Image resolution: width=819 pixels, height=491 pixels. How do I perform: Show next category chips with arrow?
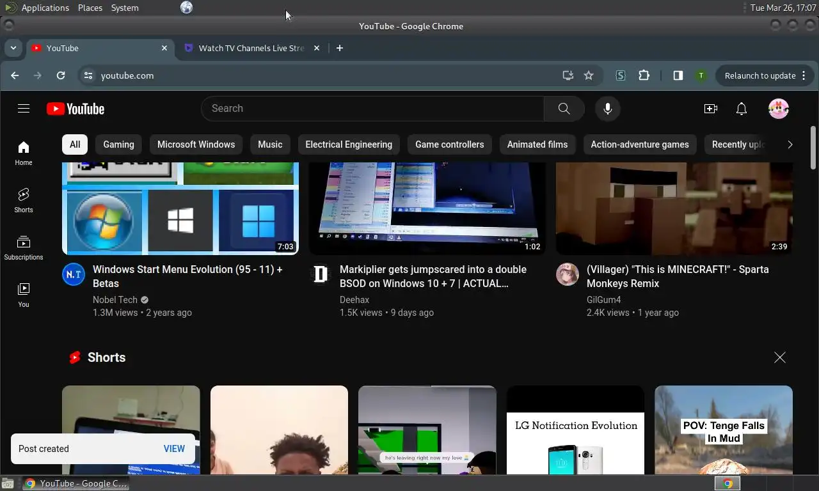790,144
